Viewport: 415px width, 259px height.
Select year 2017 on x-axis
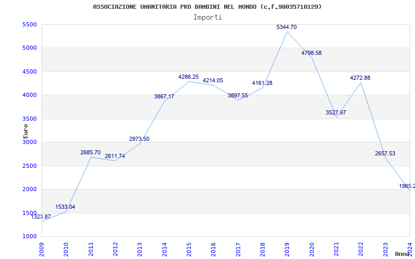tap(238, 250)
